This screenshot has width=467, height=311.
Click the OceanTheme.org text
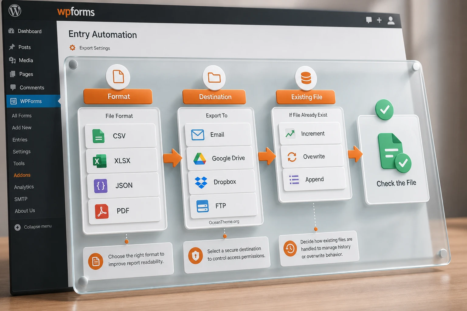pyautogui.click(x=224, y=222)
